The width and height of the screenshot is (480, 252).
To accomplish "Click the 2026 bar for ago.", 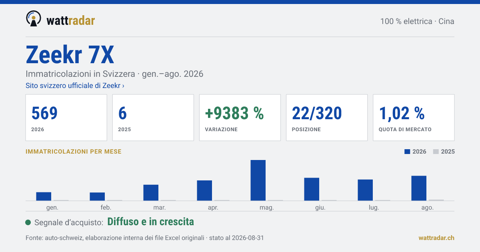I will 419,188.
